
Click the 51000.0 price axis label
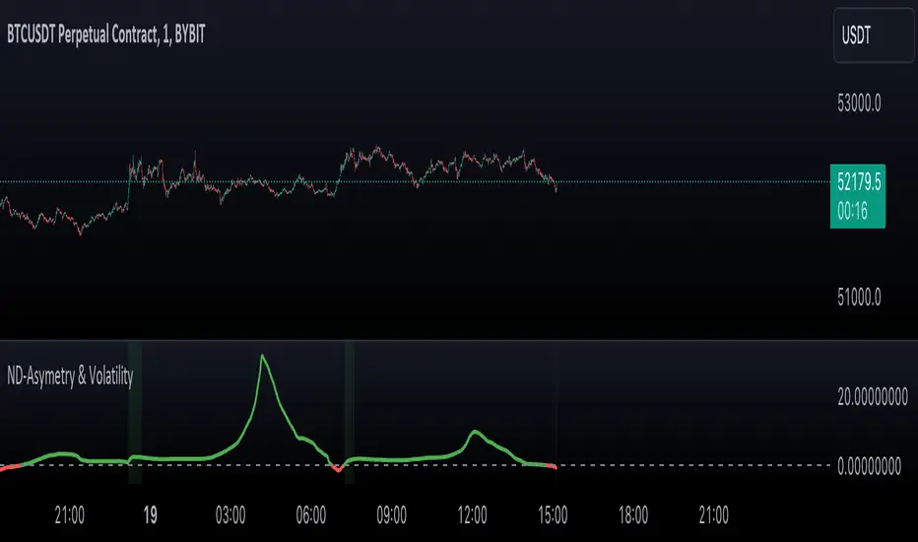click(859, 297)
